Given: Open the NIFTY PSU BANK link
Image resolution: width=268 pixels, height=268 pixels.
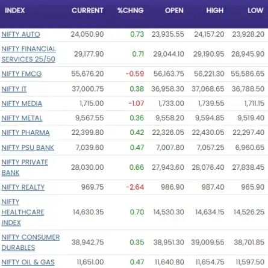Looking at the screenshot, I should 28,148.
